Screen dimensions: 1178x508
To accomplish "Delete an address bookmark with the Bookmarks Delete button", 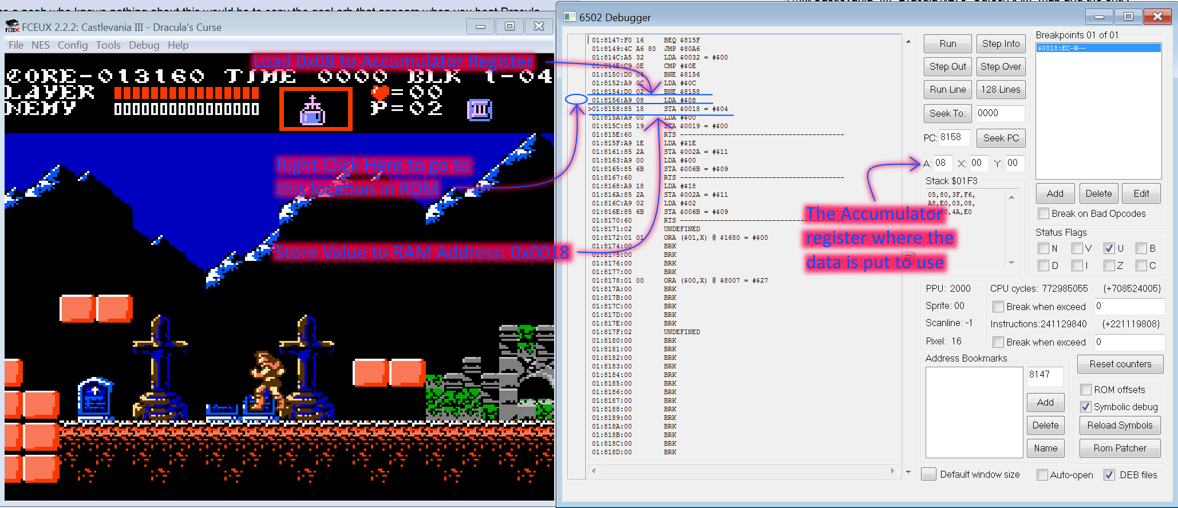I will tap(1045, 425).
